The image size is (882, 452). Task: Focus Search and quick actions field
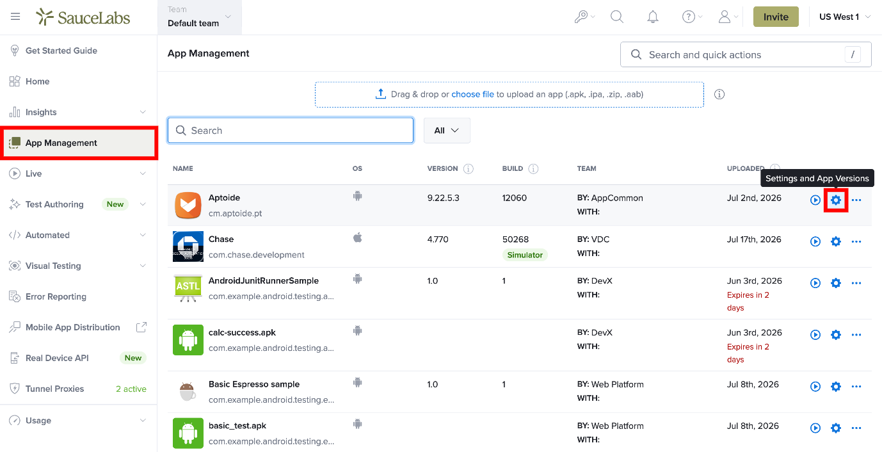point(746,54)
